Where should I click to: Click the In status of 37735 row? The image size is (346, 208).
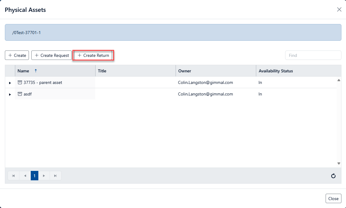pyautogui.click(x=260, y=82)
